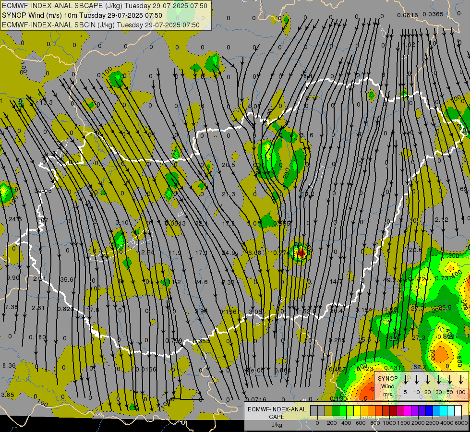
Task: Pick the magenta swatch in CAPE color scale
Action: pos(408,411)
